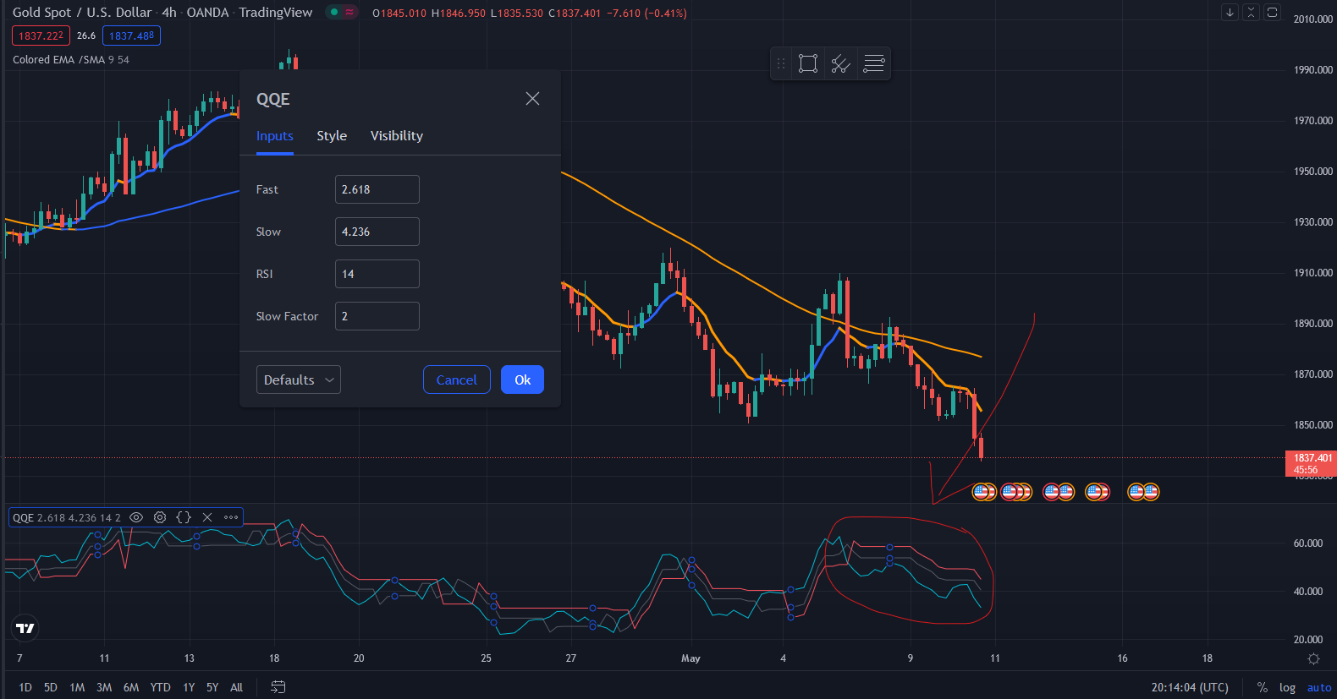Switch to the Style tab

point(332,136)
